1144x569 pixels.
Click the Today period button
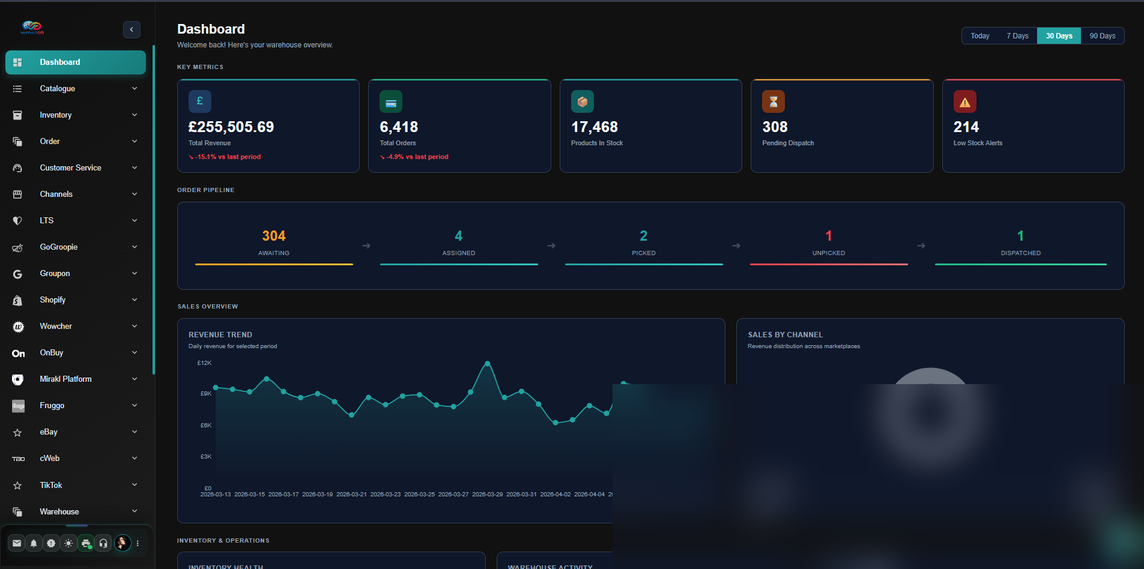point(979,36)
